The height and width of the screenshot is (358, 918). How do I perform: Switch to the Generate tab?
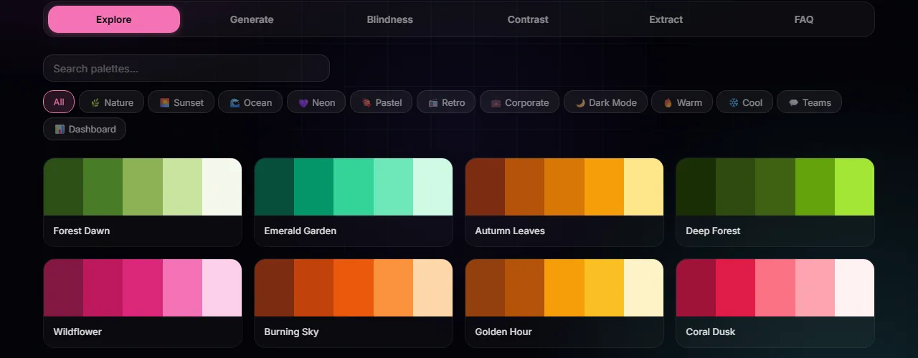tap(252, 19)
